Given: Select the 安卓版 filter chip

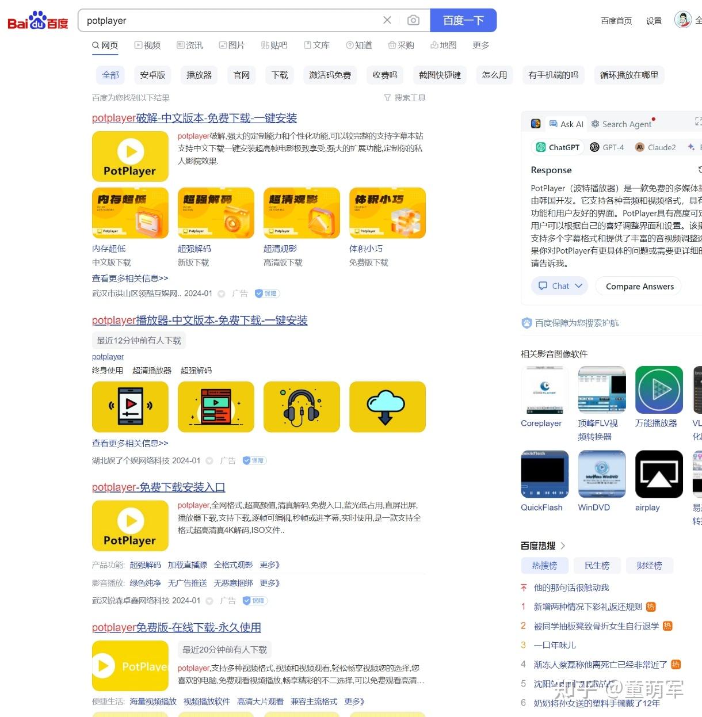Looking at the screenshot, I should 152,75.
